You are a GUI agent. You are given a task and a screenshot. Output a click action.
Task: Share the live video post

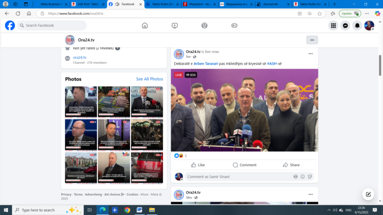click(x=291, y=165)
